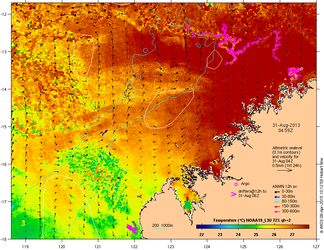This screenshot has width=324, height=250.
Task: Click the 'ANMN 12h av.' heading
Action: coord(285,186)
